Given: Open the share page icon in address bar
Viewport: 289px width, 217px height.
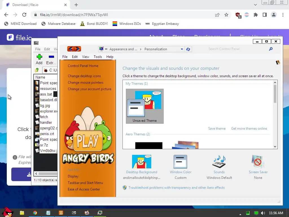Looking at the screenshot, I should pos(217,15).
